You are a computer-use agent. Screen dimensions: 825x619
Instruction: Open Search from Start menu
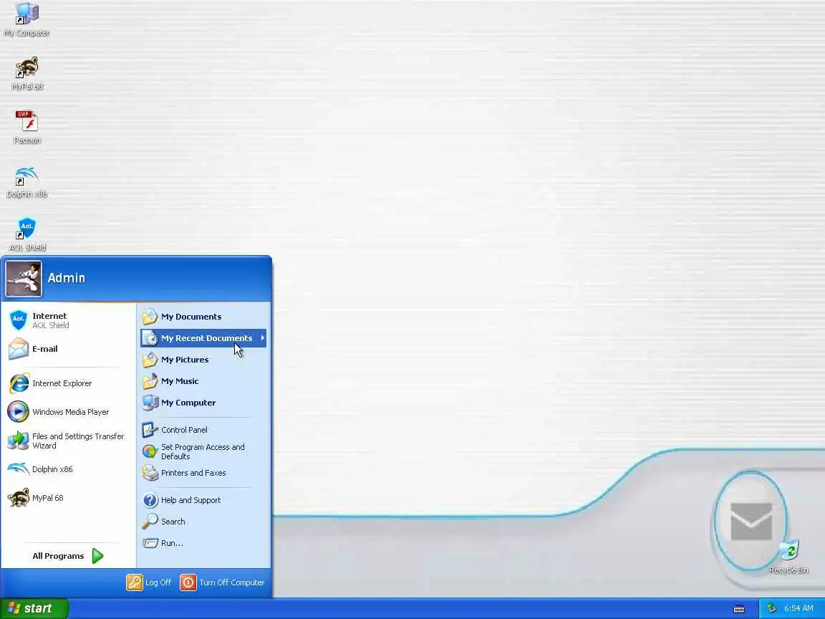[203, 522]
